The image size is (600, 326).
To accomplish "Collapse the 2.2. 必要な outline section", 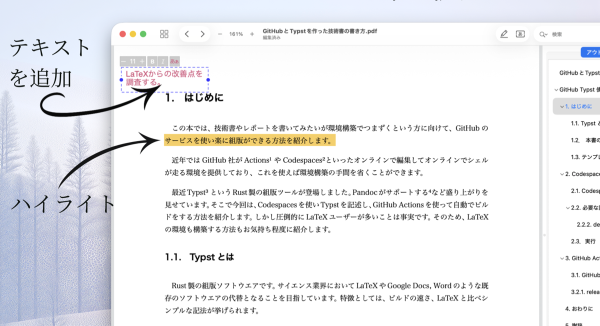I will pyautogui.click(x=567, y=208).
